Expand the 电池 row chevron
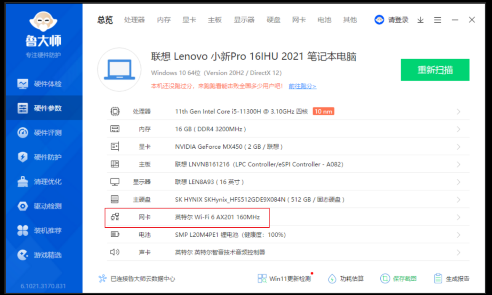The image size is (492, 295). click(459, 235)
